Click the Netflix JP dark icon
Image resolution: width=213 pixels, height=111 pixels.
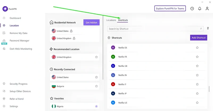point(113,93)
